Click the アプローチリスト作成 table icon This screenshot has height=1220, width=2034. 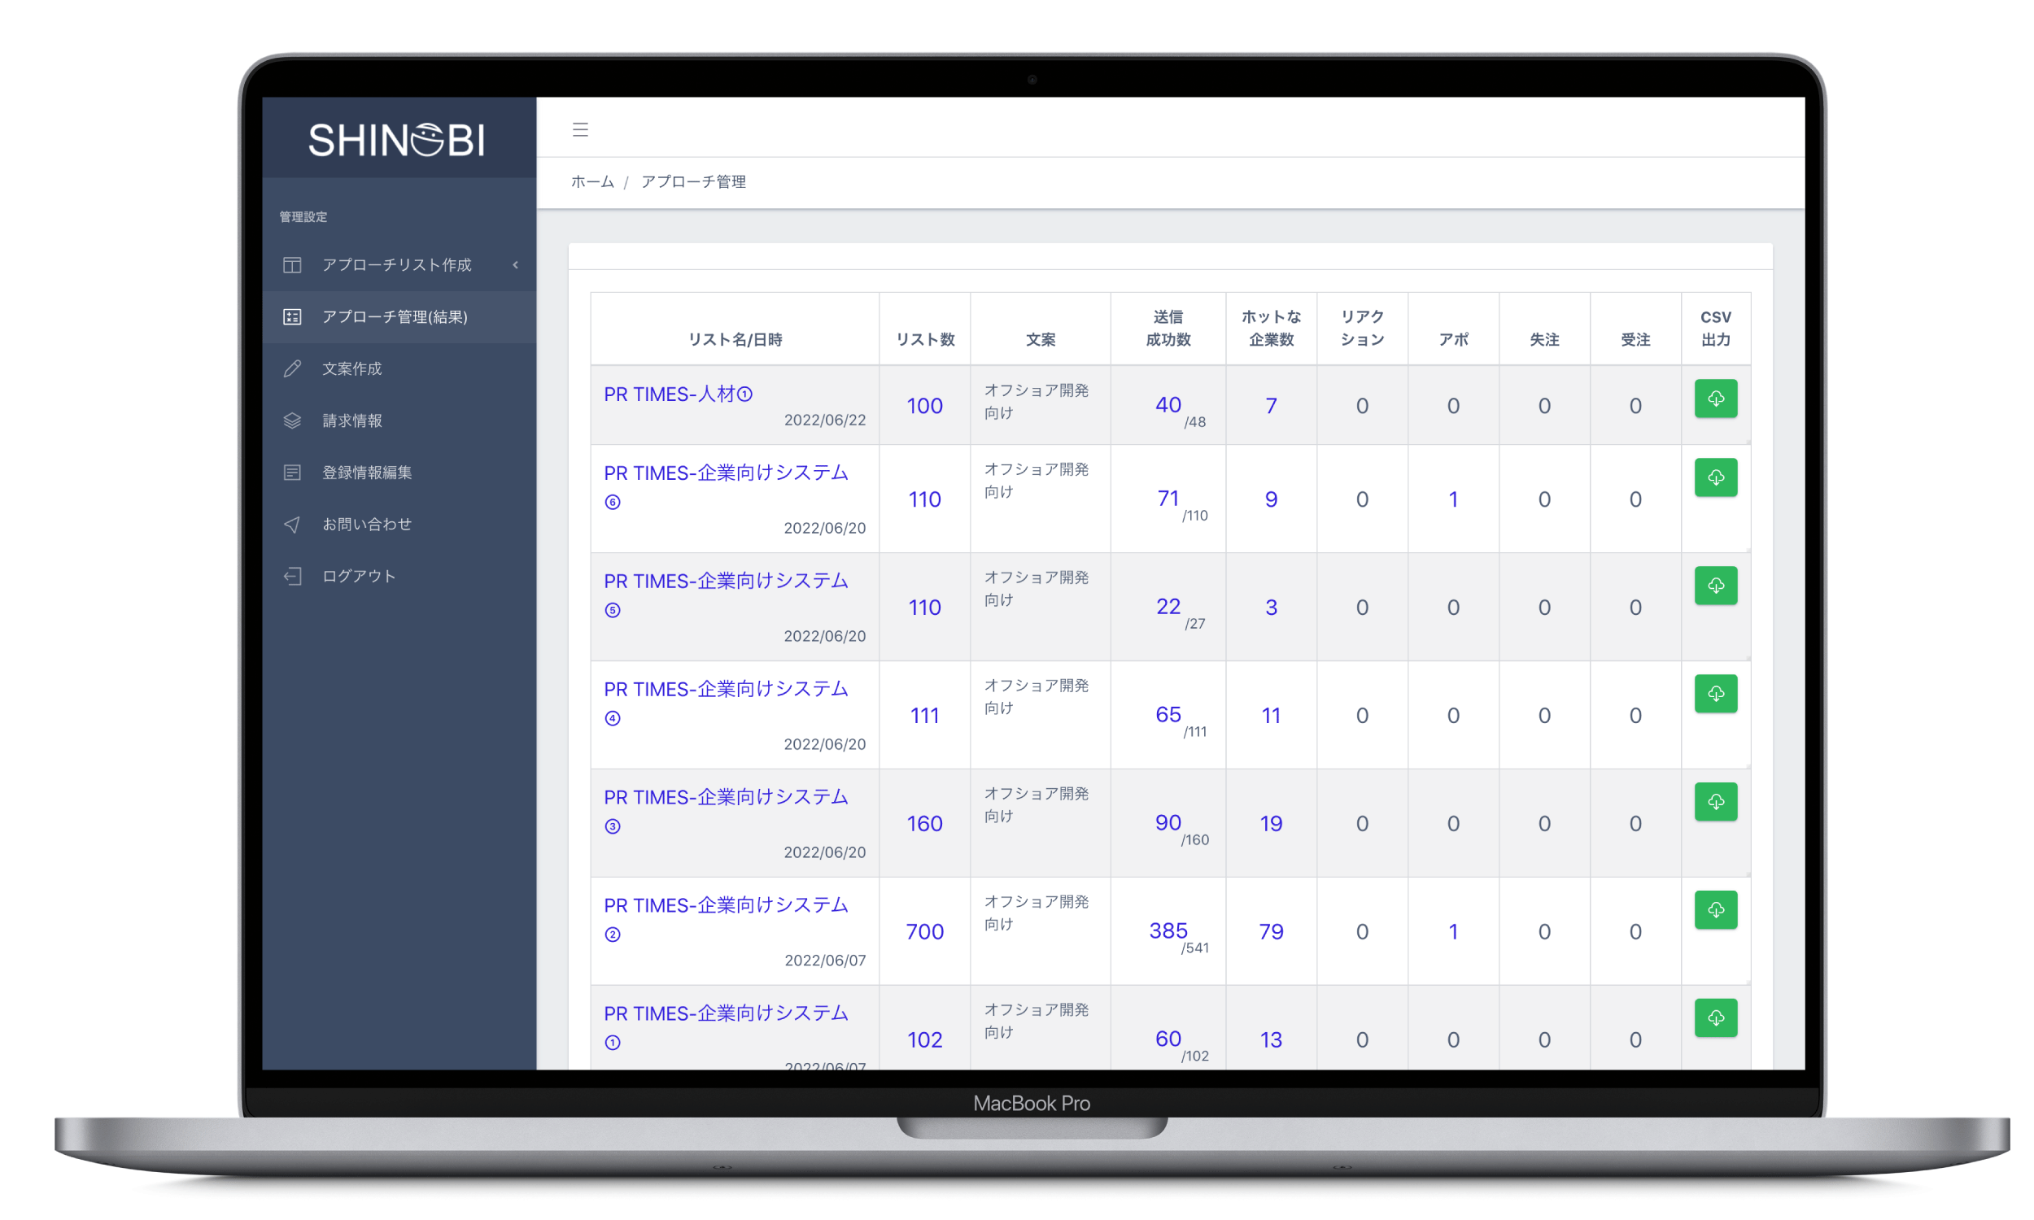pyautogui.click(x=292, y=264)
